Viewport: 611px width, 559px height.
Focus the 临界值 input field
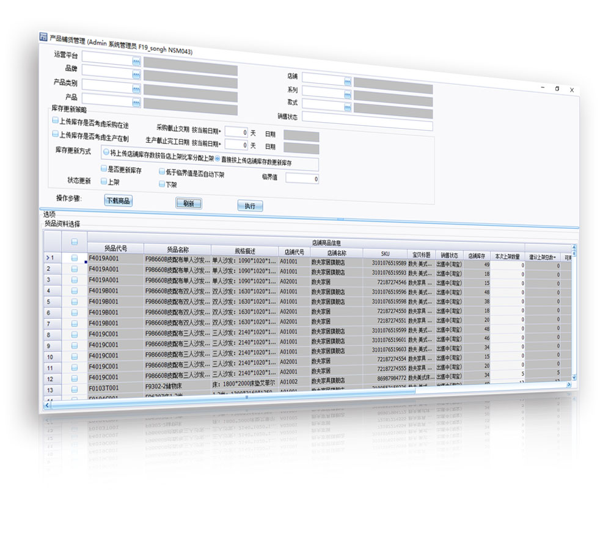click(302, 179)
